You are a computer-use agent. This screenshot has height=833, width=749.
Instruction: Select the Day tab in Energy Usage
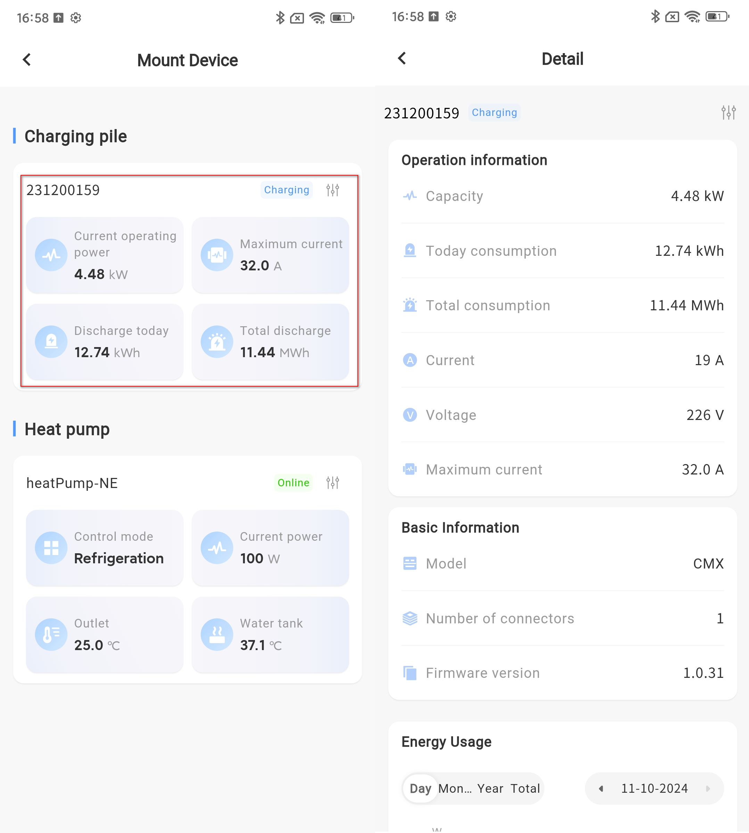tap(420, 788)
